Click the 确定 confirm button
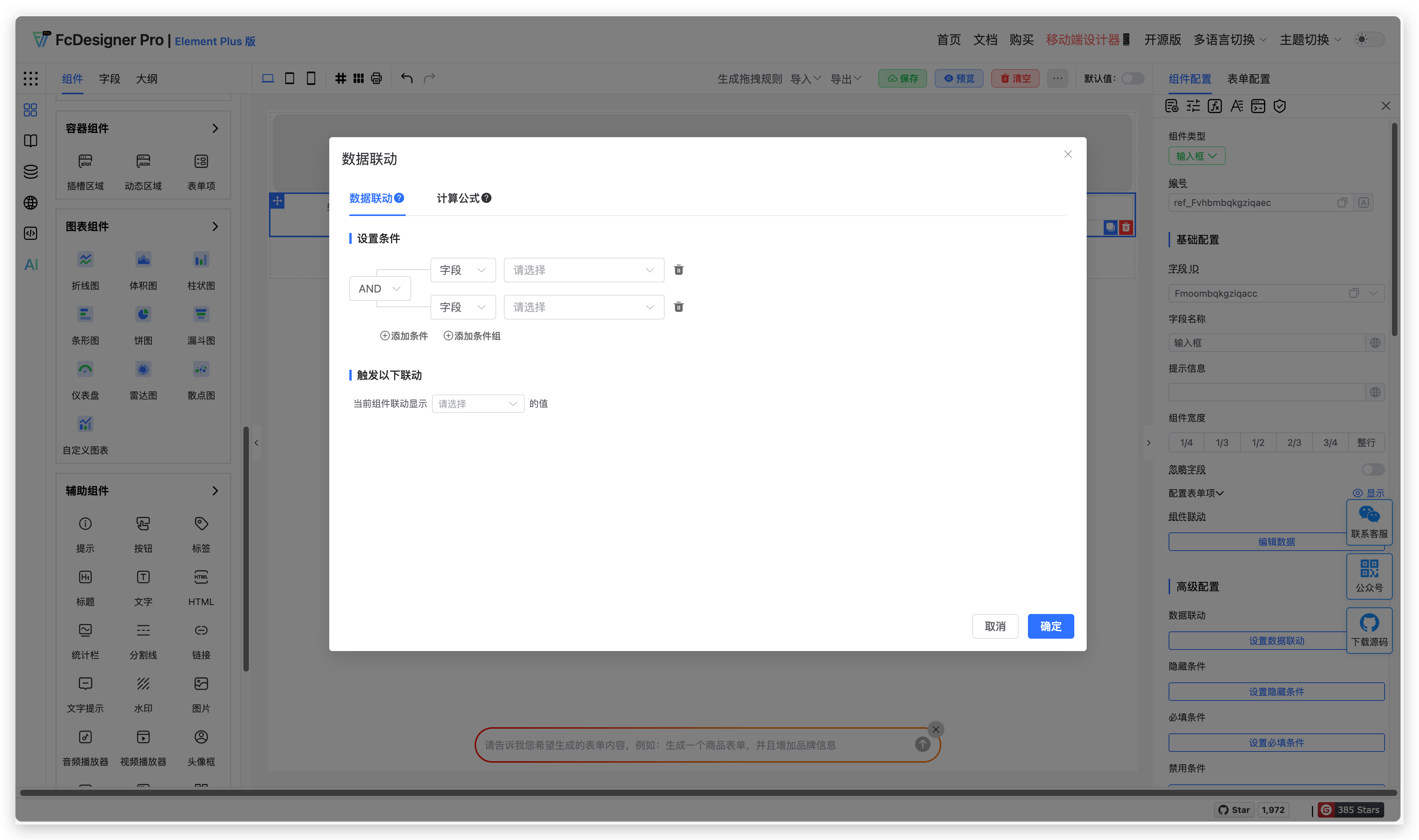 coord(1050,626)
